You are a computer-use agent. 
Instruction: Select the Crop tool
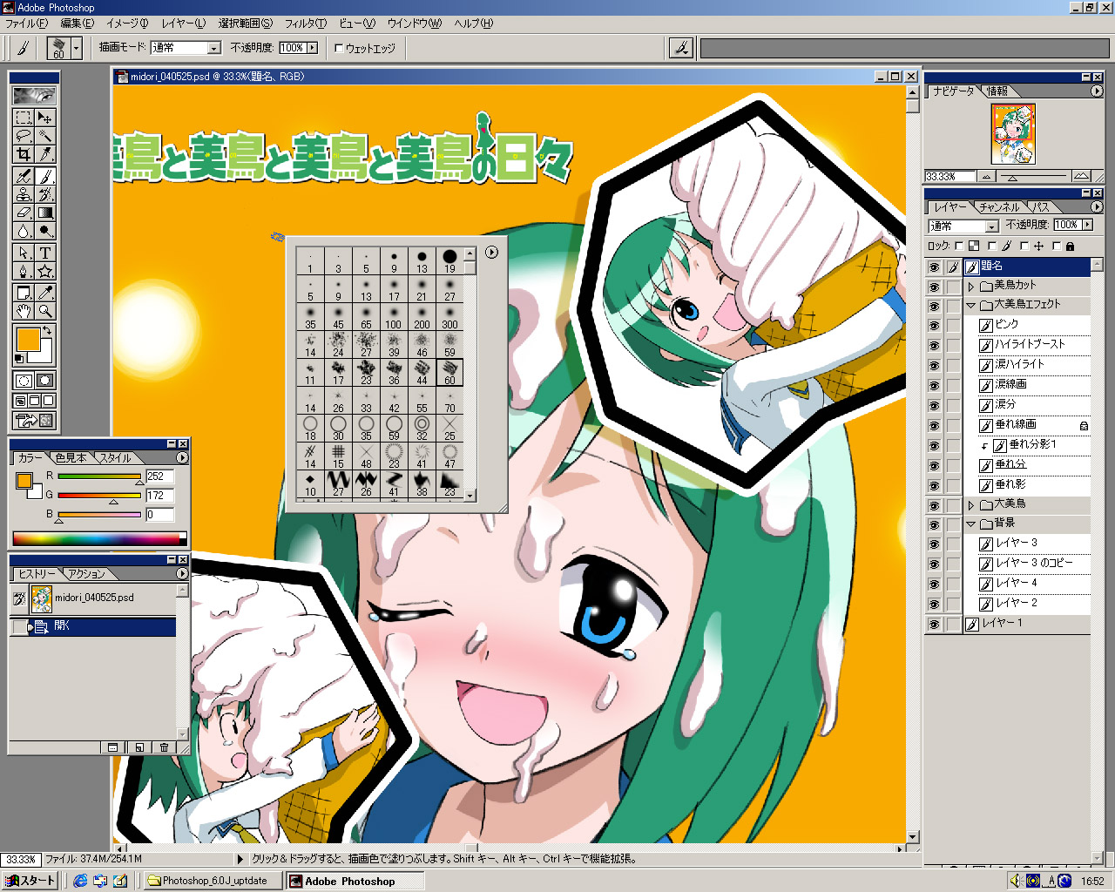(x=24, y=154)
